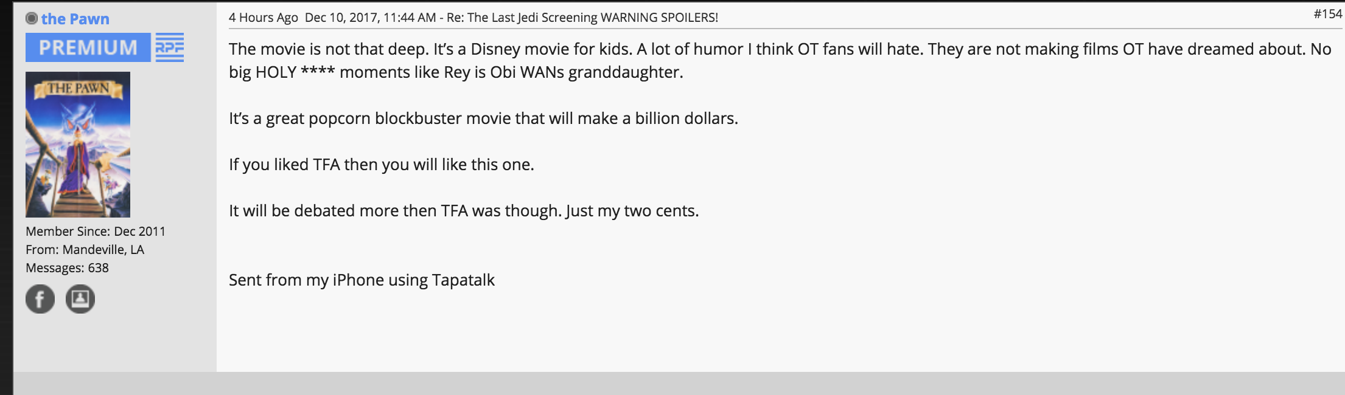The image size is (1345, 395).
Task: Click the Last Jedi Screening post title
Action: (x=582, y=18)
